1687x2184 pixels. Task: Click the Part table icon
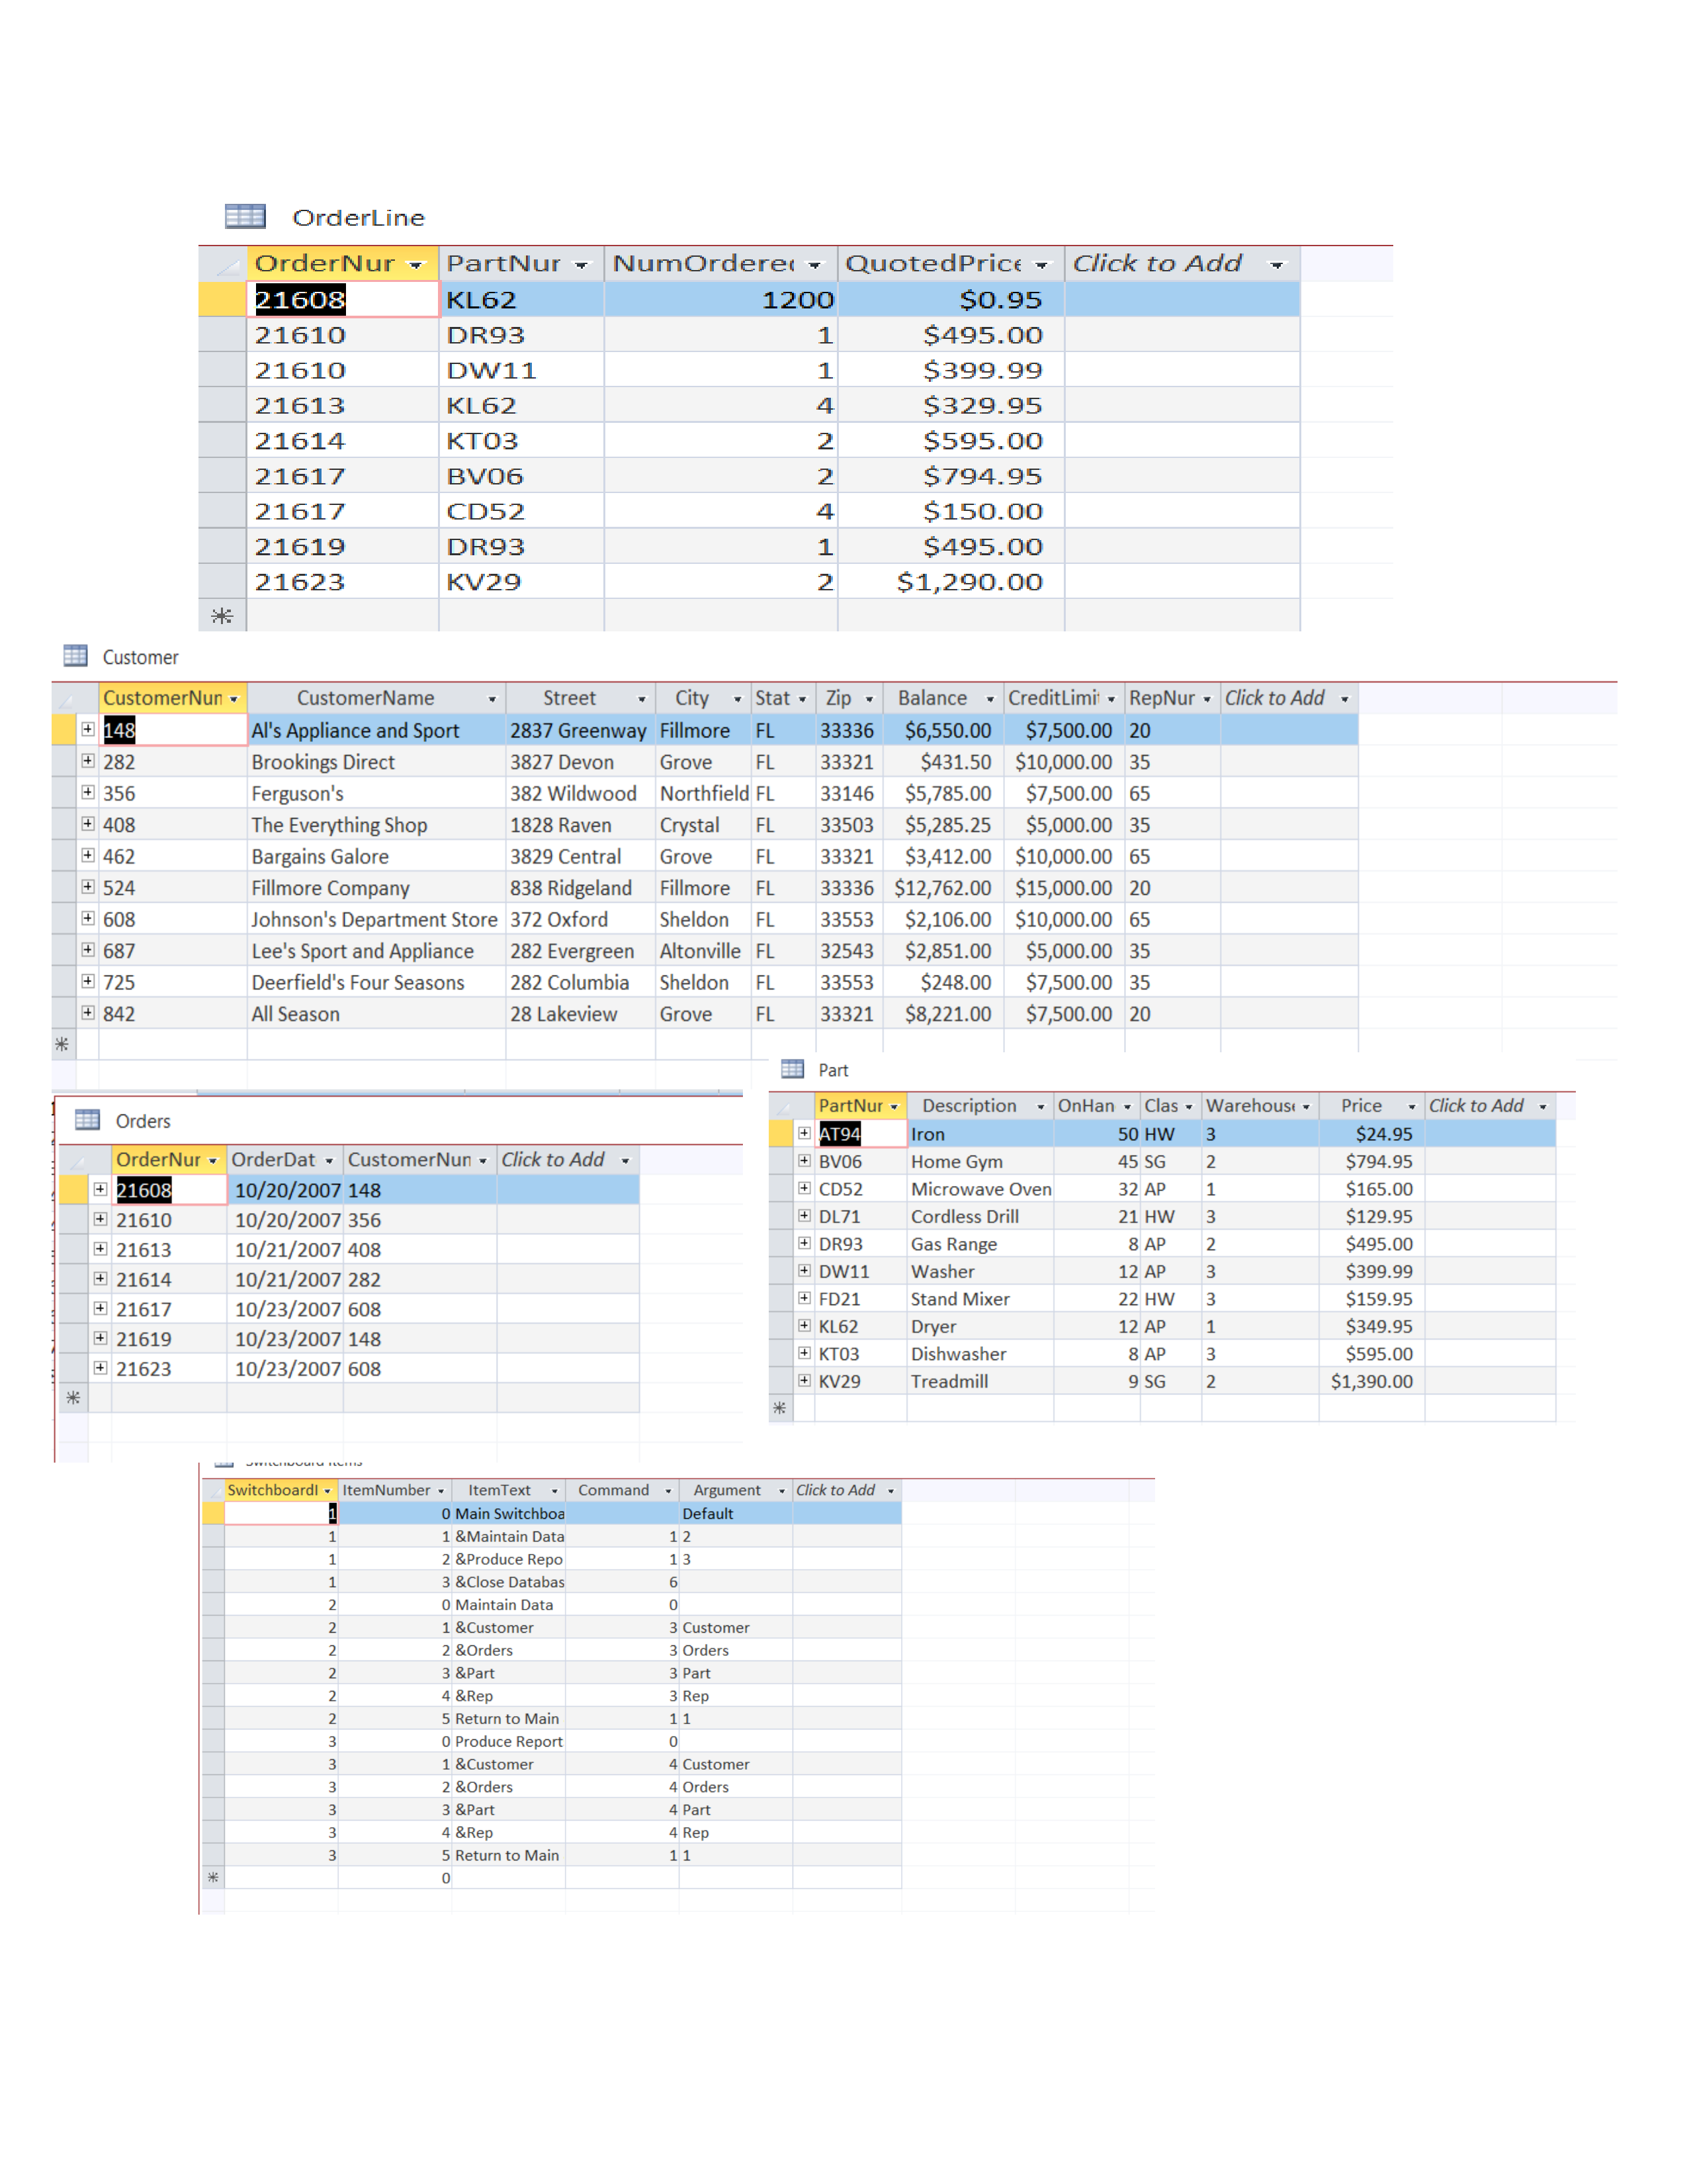click(793, 1069)
